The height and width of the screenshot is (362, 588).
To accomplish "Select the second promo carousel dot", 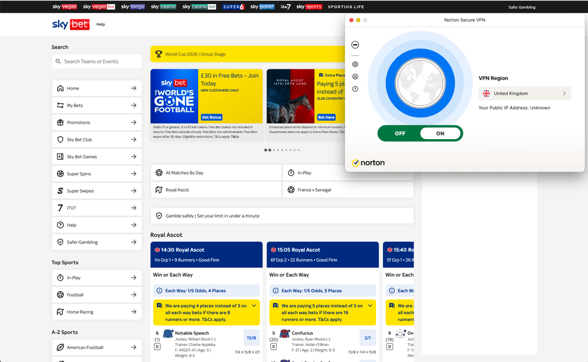I will (270, 150).
